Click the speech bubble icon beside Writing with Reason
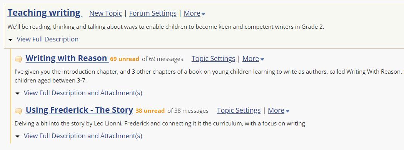 click(x=18, y=59)
